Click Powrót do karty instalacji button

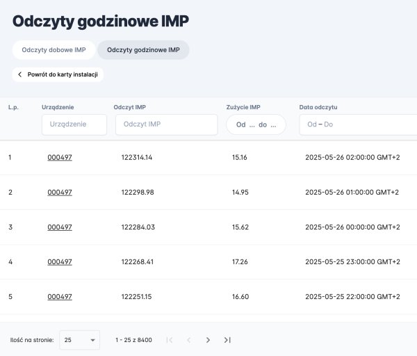click(x=58, y=74)
